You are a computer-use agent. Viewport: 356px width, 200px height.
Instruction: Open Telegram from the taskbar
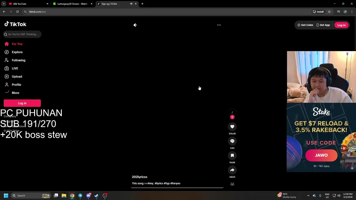(x=80, y=196)
